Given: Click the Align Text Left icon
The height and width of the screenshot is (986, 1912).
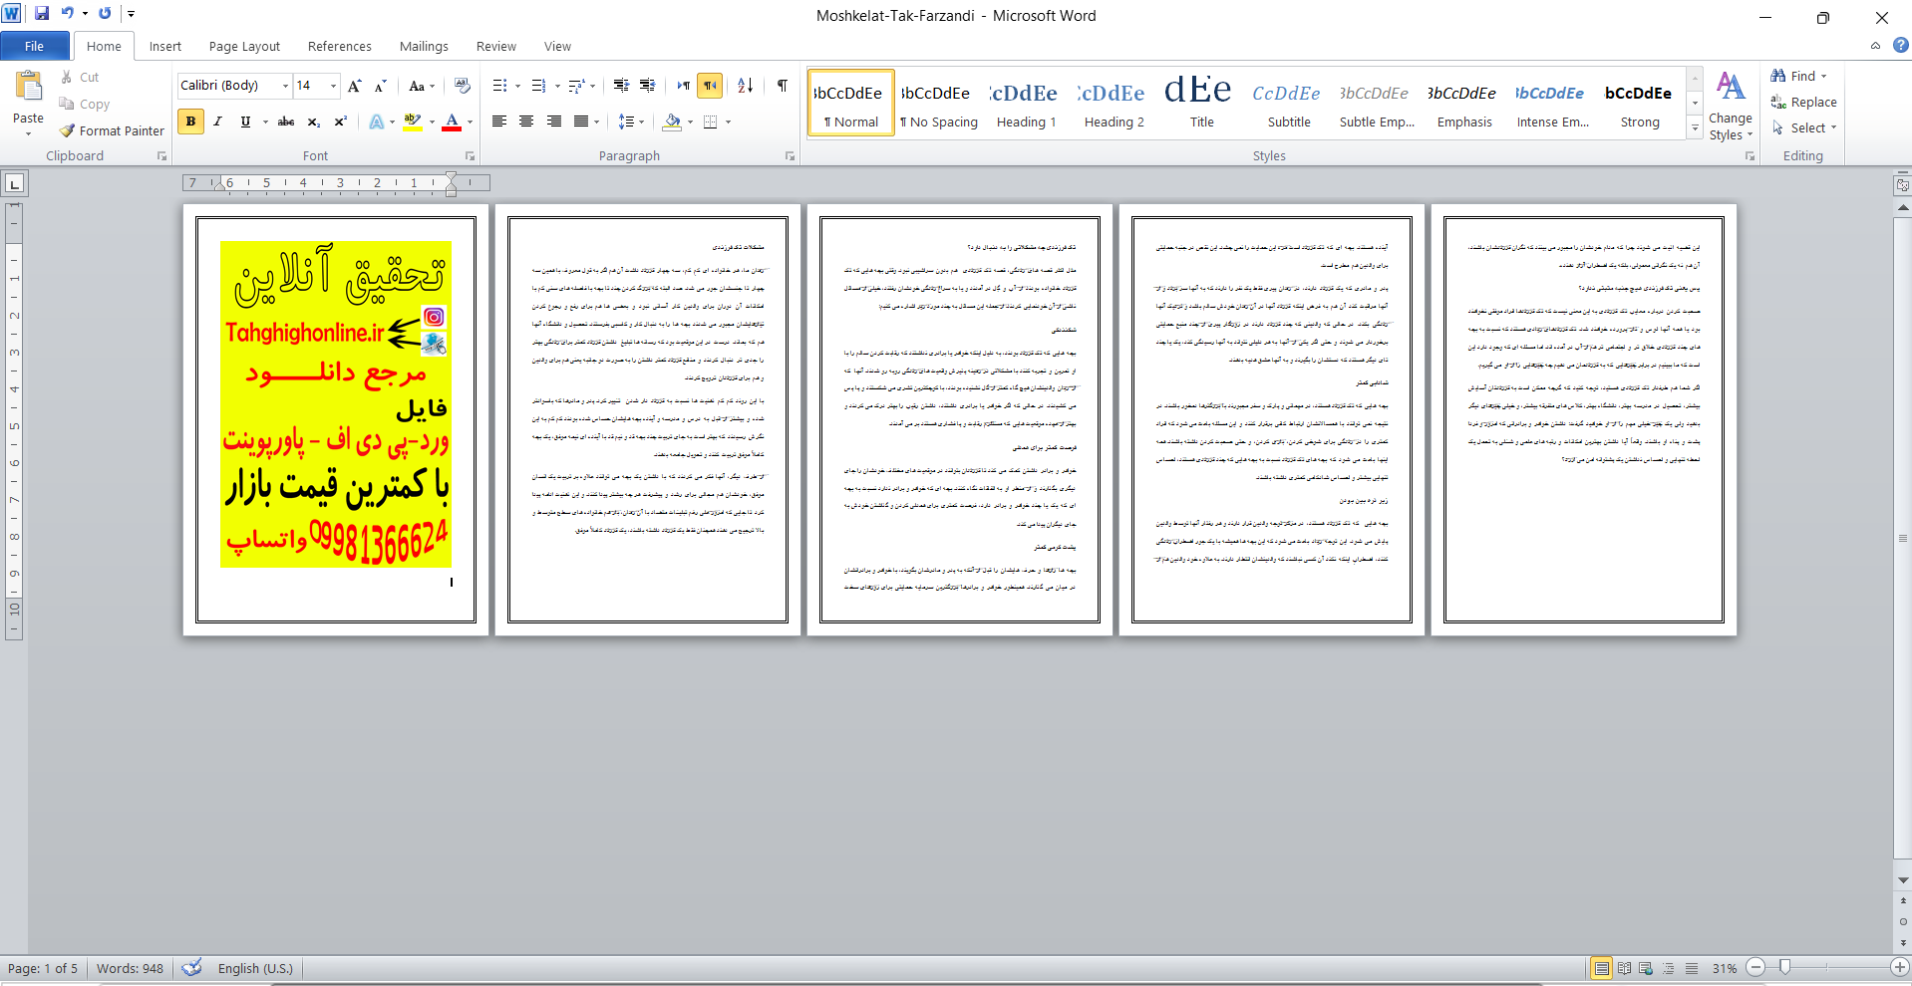Looking at the screenshot, I should click(x=499, y=122).
